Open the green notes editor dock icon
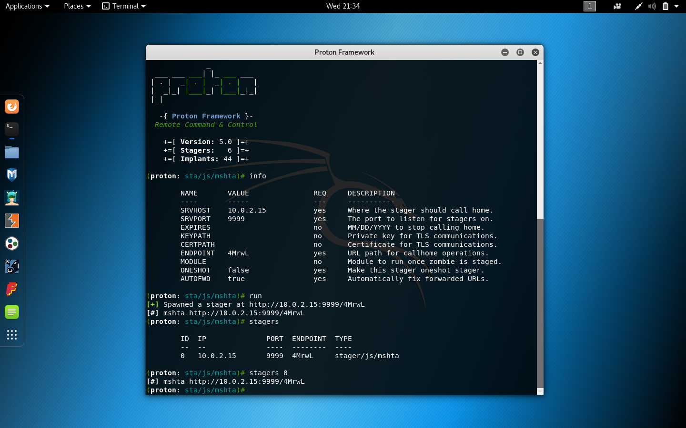 point(12,312)
